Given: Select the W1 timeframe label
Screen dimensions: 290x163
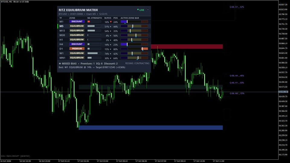Looking at the screenshot, I should pos(61,53).
